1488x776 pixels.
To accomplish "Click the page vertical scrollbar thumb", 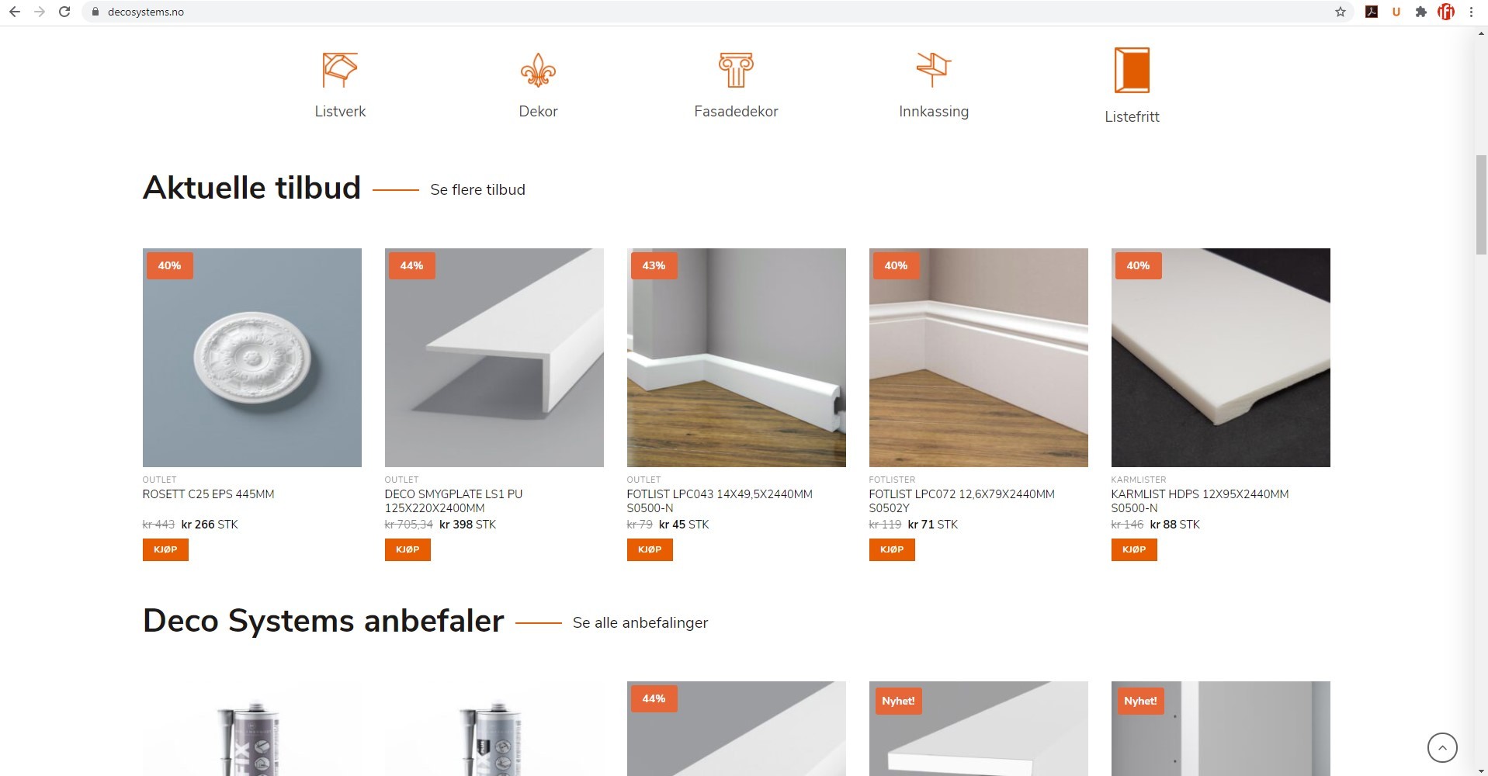I will pyautogui.click(x=1481, y=205).
